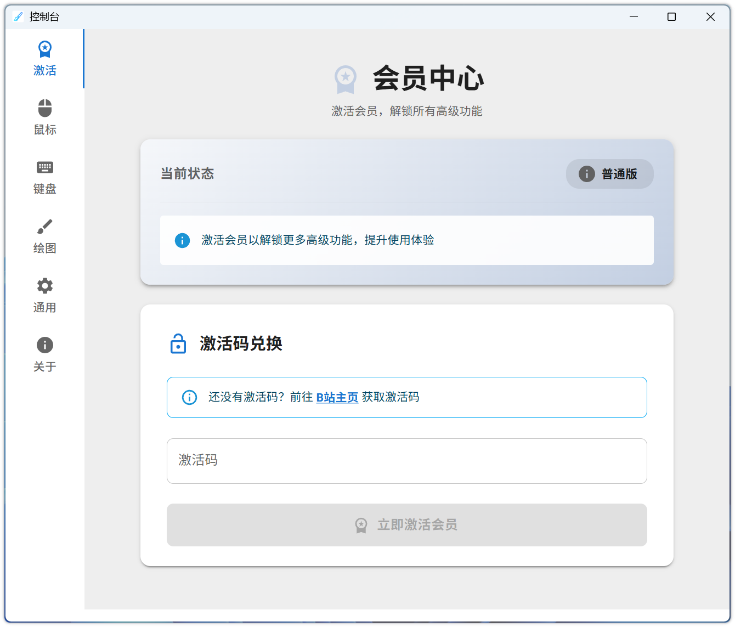Image resolution: width=735 pixels, height=627 pixels.
Task: Click the 激活会员以解锁更多高级功能 banner text
Action: 318,240
